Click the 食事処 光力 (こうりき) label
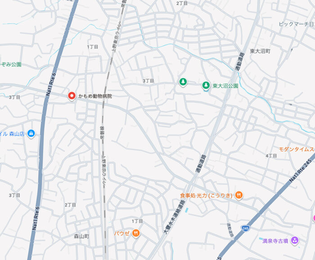The height and width of the screenshot is (260, 315). [206, 196]
